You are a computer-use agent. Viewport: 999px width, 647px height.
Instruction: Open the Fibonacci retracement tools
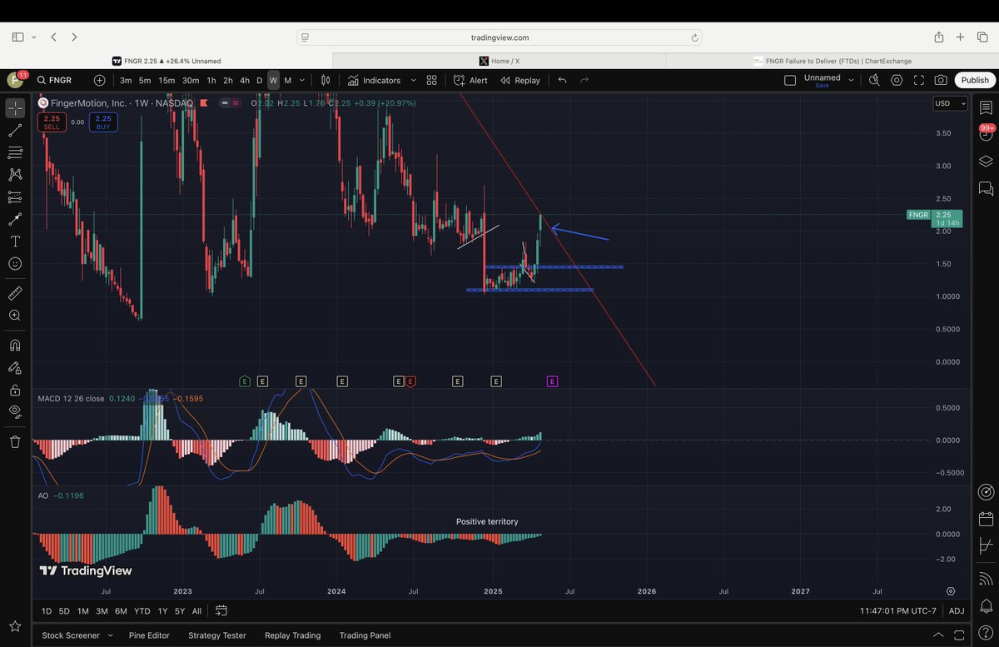point(15,152)
